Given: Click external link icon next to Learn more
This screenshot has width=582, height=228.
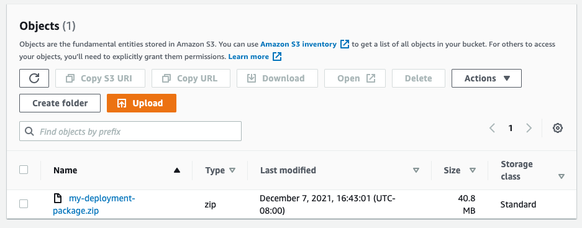Looking at the screenshot, I should 277,57.
